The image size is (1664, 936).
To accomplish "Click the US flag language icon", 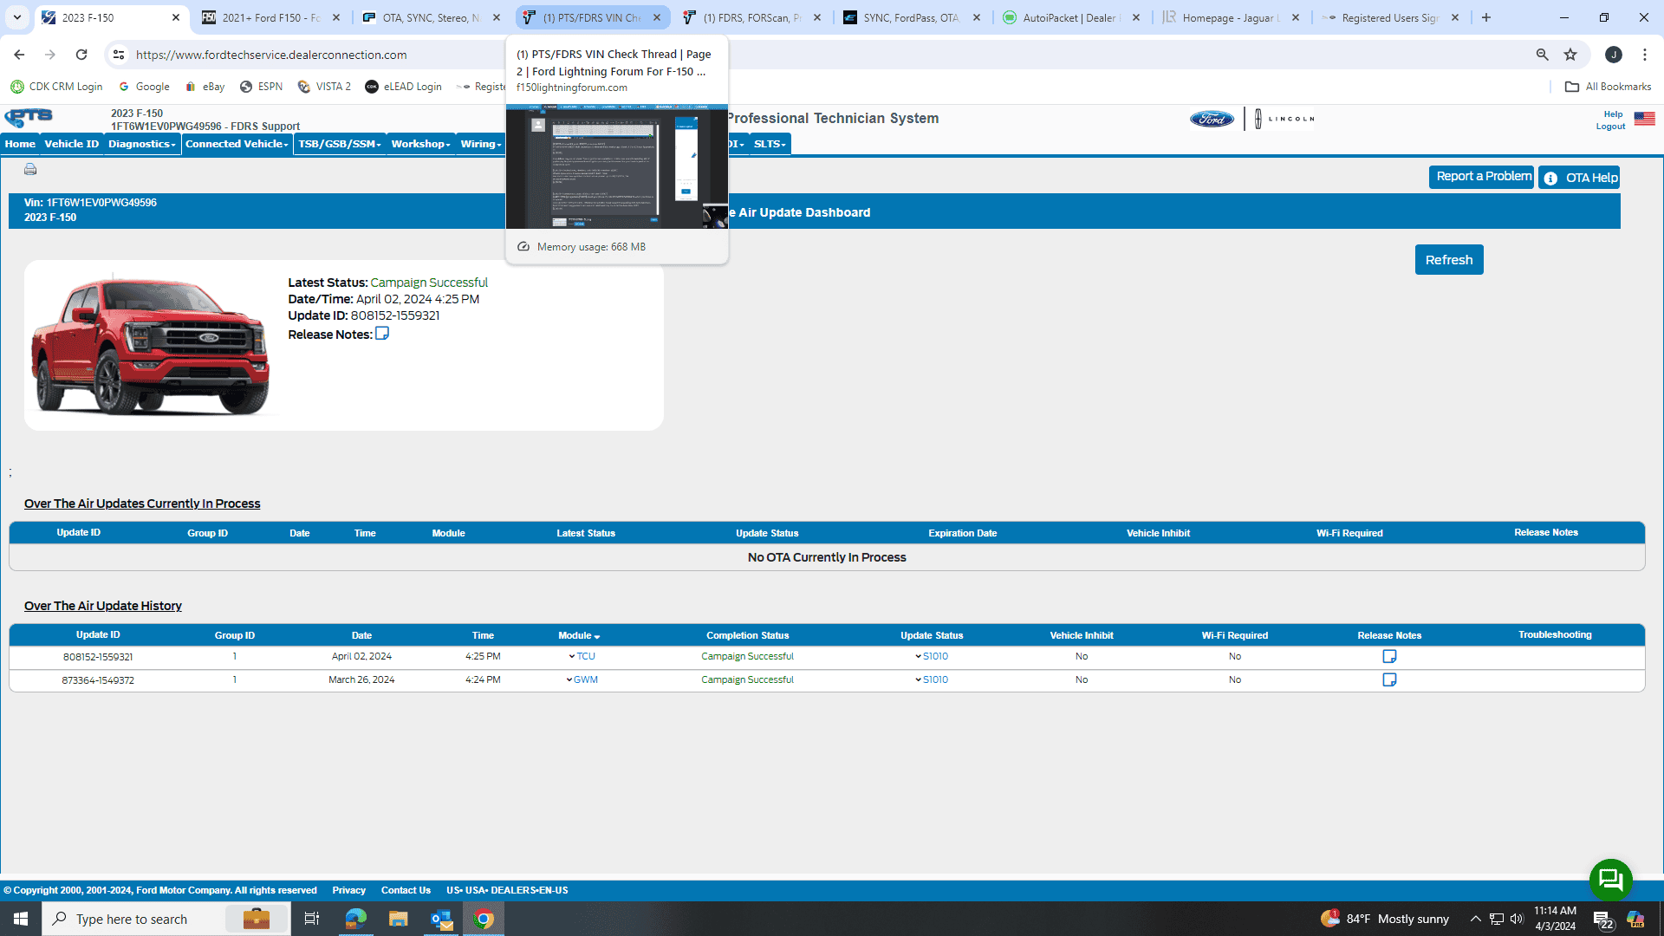I will [x=1644, y=119].
